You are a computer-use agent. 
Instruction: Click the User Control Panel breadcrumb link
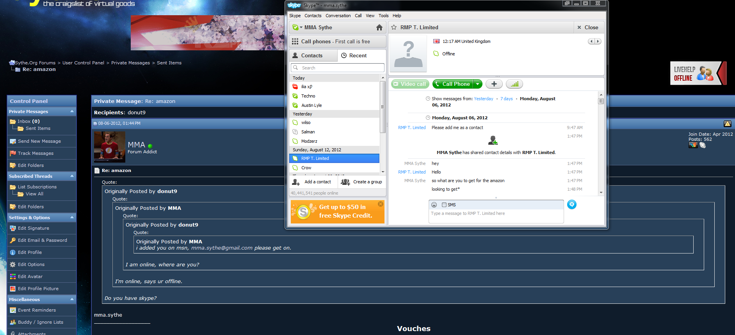click(x=83, y=63)
